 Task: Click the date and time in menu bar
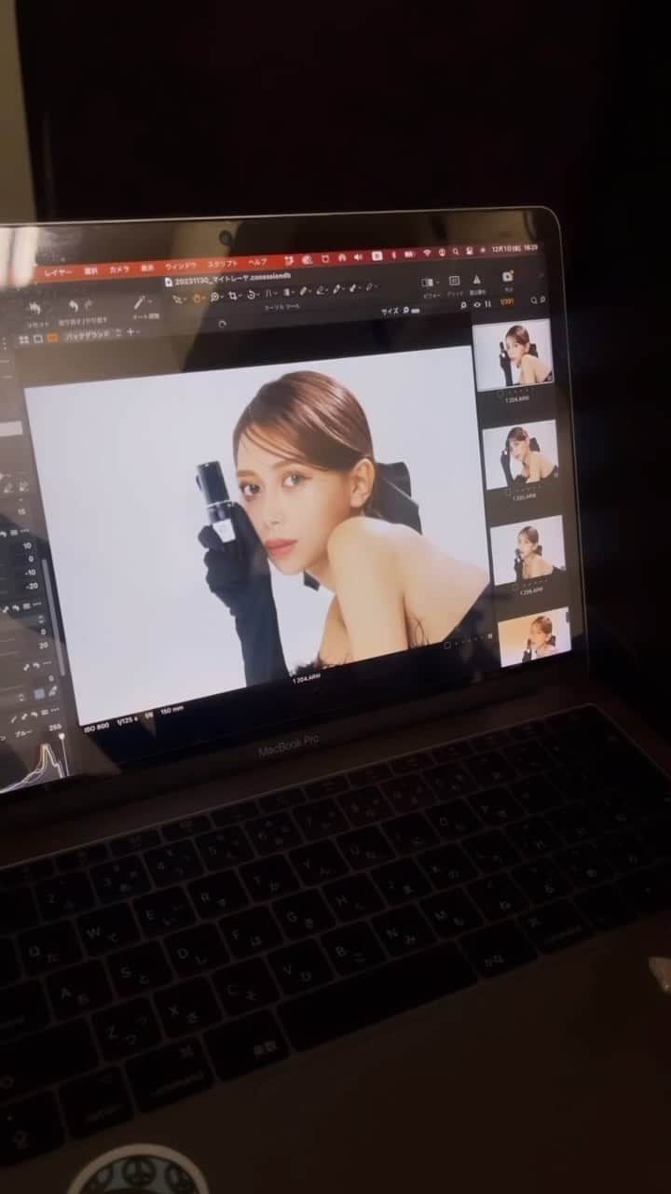coord(514,248)
